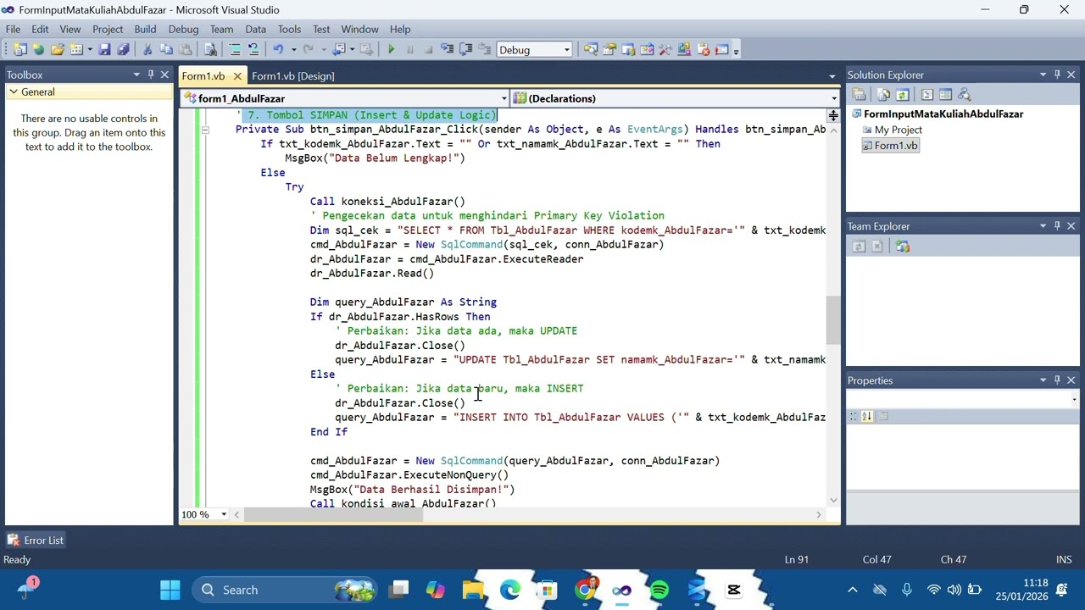The width and height of the screenshot is (1085, 610).
Task: Open the Error List panel button
Action: [x=35, y=540]
